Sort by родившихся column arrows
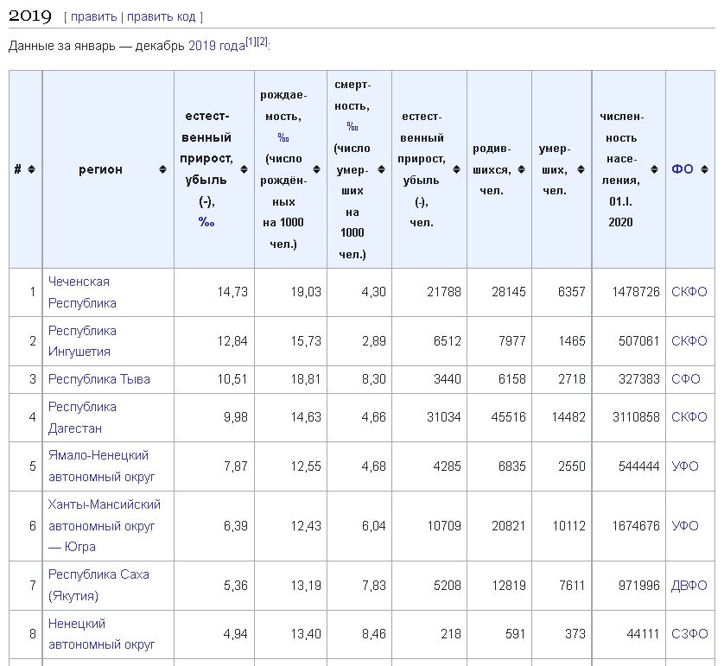The image size is (724, 666). coord(521,169)
